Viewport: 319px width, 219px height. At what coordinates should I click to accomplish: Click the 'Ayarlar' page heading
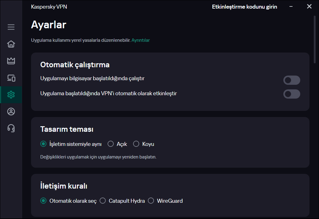pos(49,25)
